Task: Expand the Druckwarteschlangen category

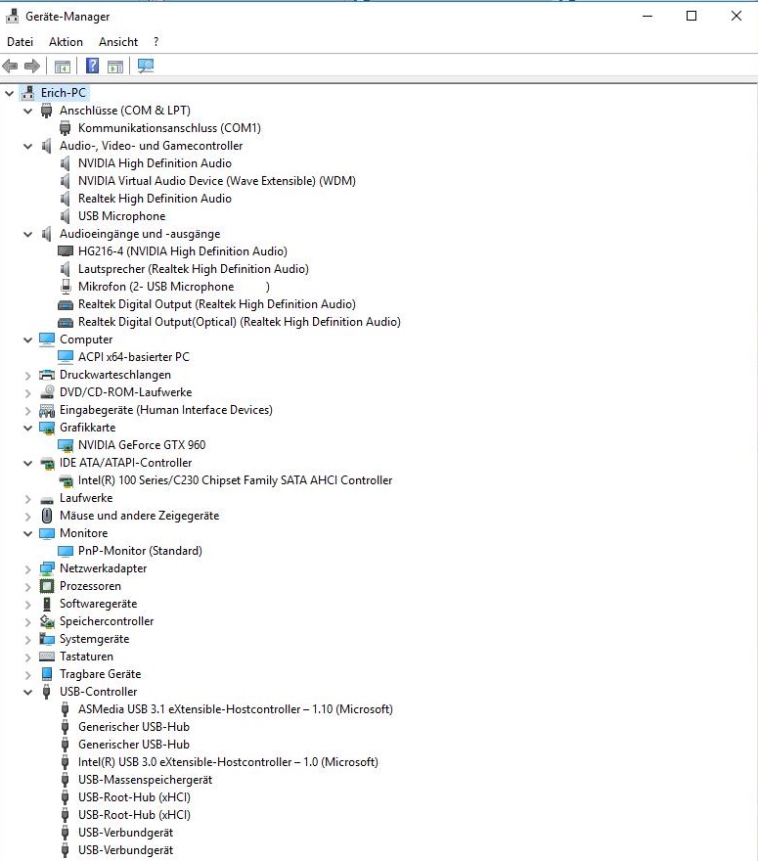Action: [x=28, y=376]
